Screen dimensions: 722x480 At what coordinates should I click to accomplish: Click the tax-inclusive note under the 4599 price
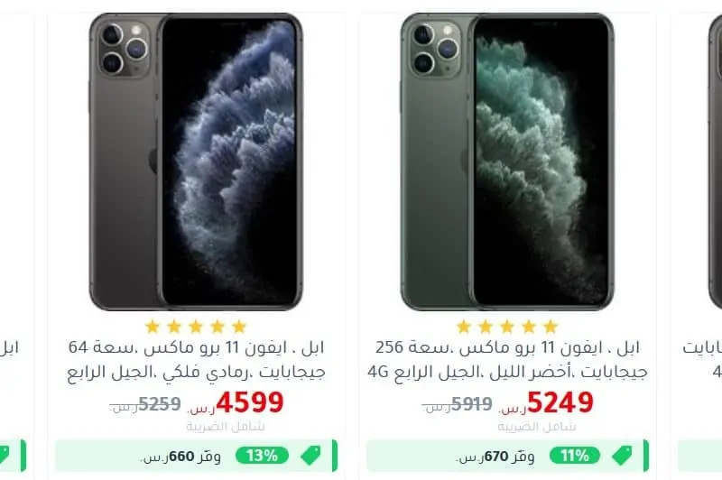[x=225, y=427]
